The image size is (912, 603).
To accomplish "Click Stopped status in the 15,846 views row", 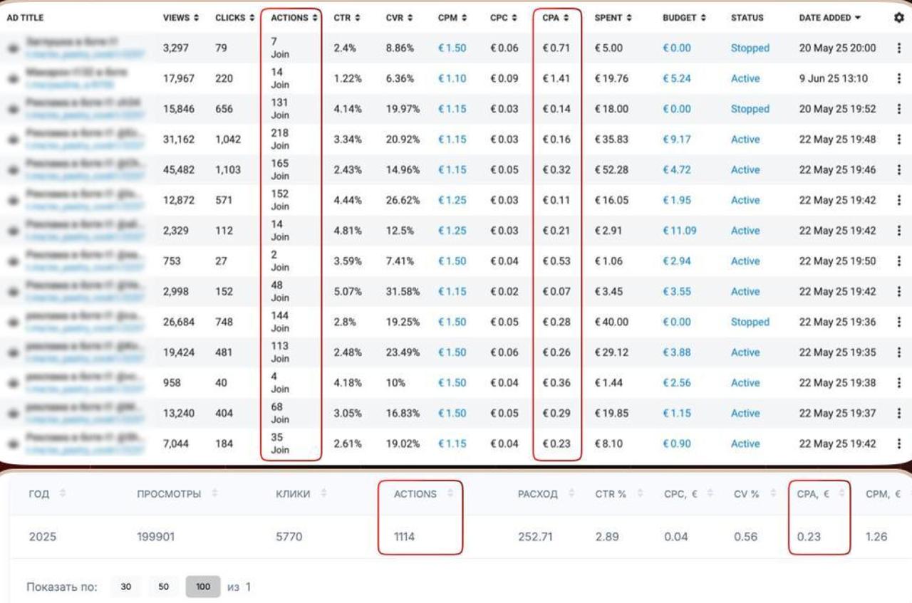I will 750,109.
